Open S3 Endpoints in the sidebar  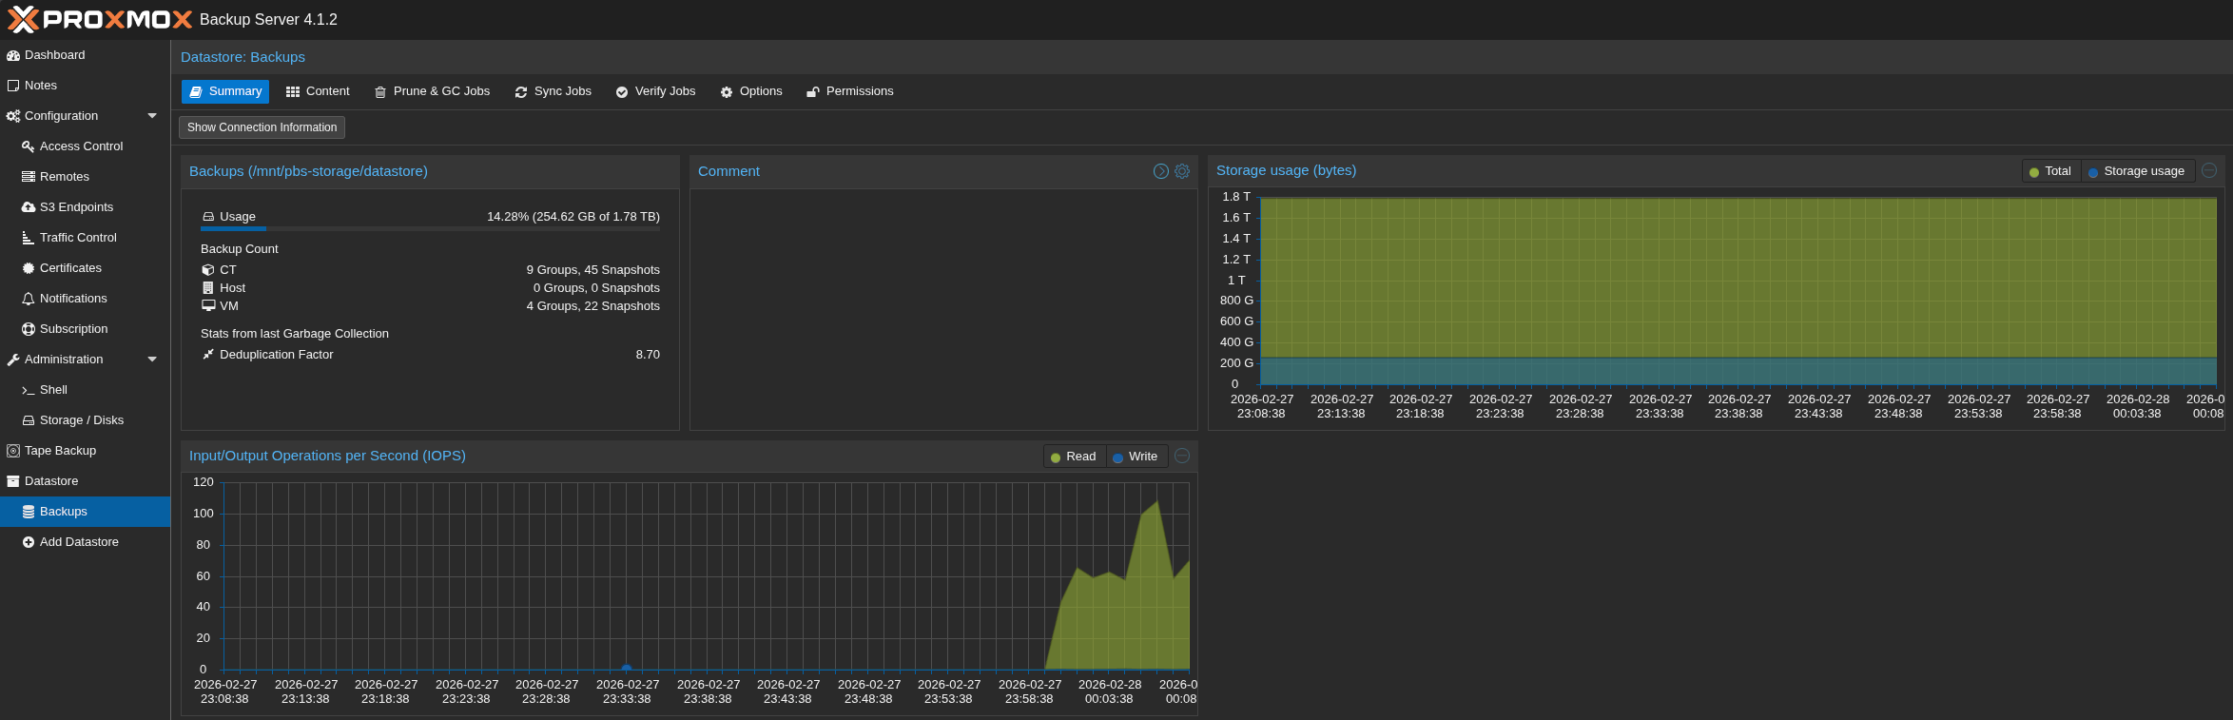click(x=76, y=207)
